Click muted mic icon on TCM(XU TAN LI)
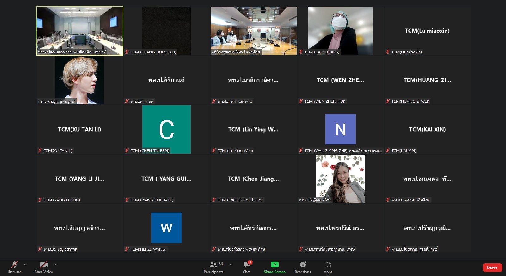Image resolution: width=506 pixels, height=276 pixels. pyautogui.click(x=40, y=151)
